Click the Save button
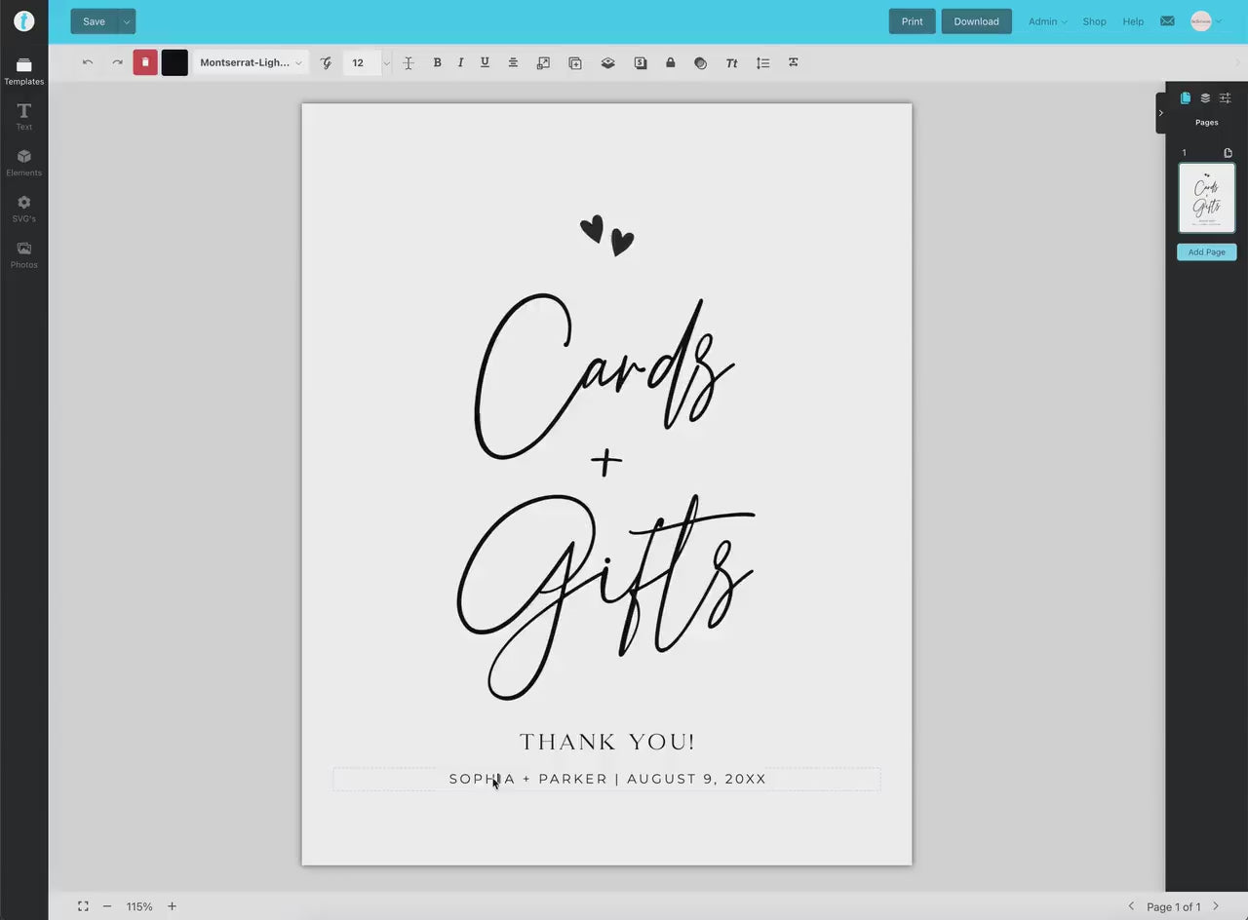This screenshot has height=920, width=1248. pyautogui.click(x=94, y=21)
